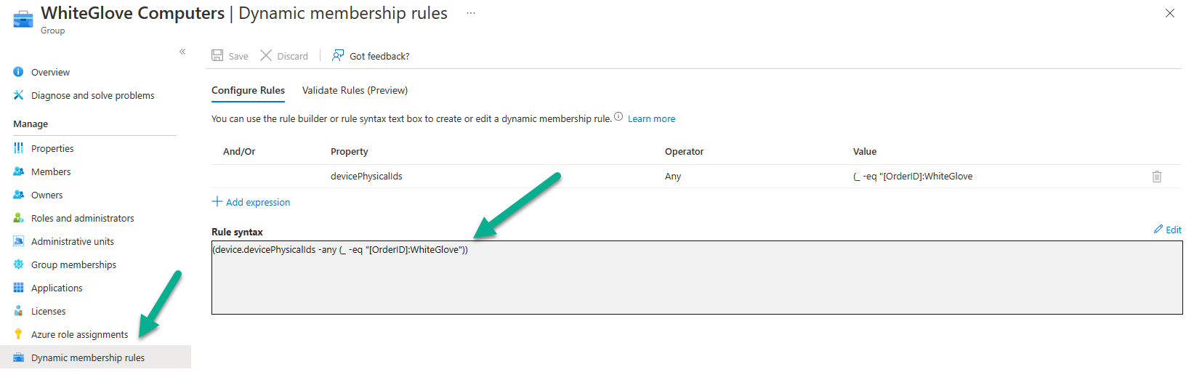Collapse the sidebar with the double chevron

[182, 52]
